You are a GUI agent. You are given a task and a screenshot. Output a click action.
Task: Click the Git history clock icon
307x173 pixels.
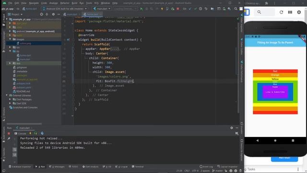pyautogui.click(x=201, y=9)
